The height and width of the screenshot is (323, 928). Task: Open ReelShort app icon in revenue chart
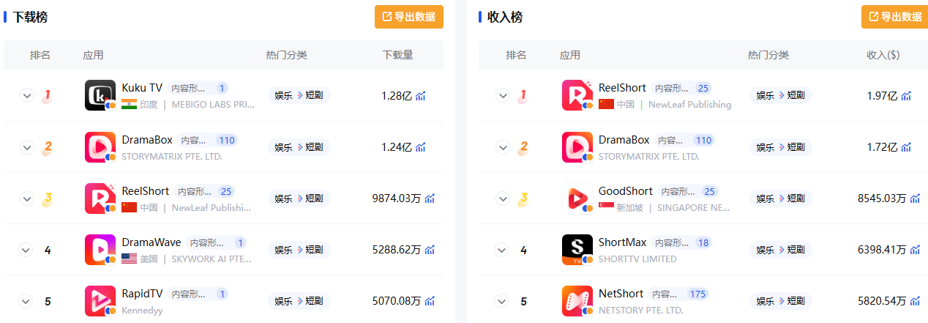[x=577, y=95]
